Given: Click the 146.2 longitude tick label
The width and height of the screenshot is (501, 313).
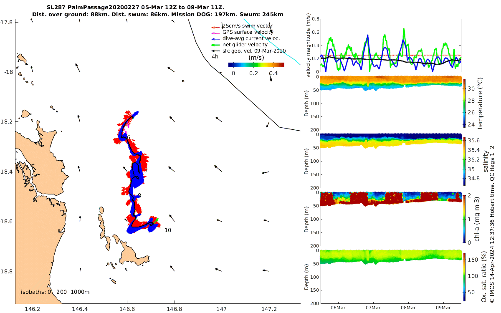Looking at the screenshot, I should (x=33, y=309).
